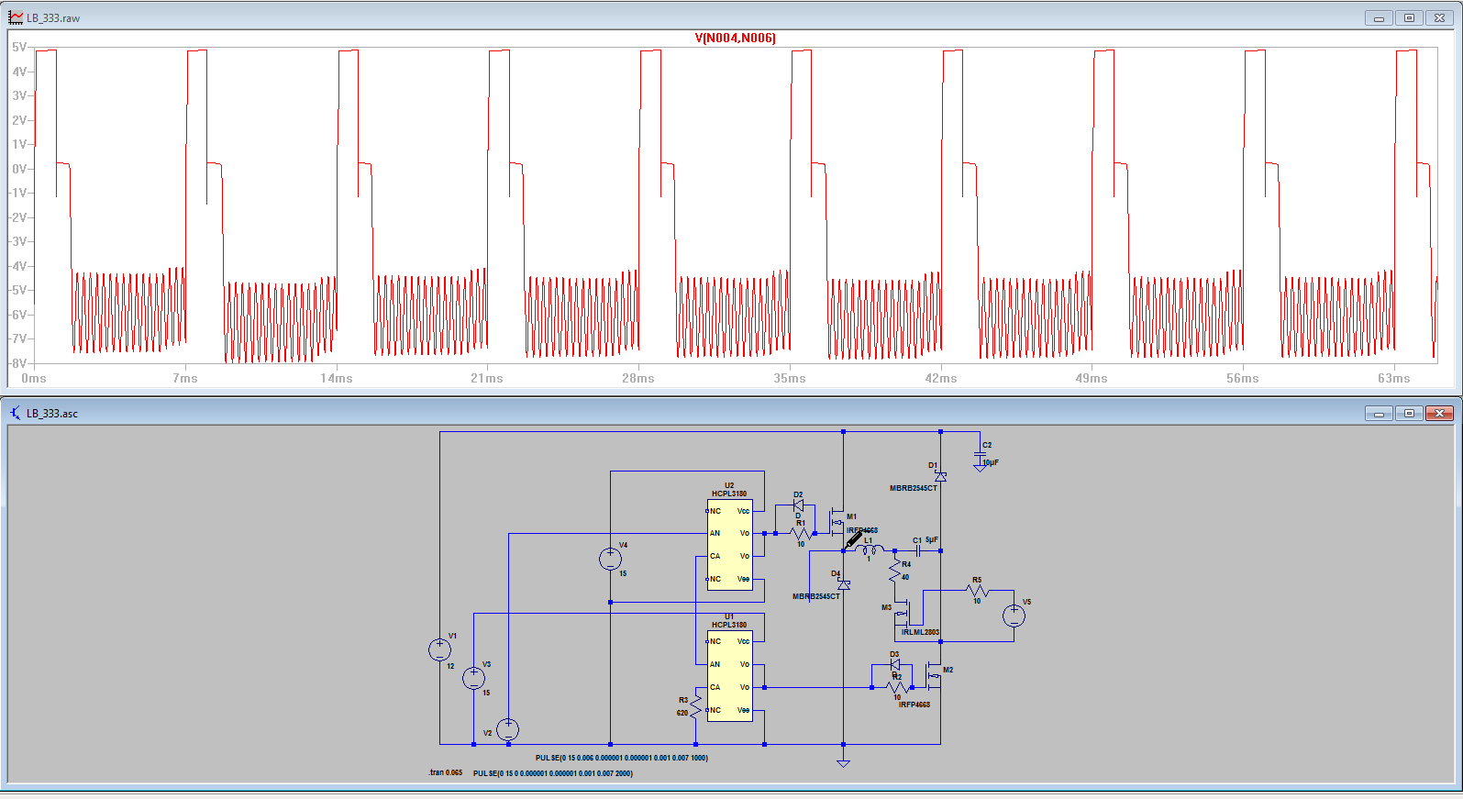Click the ground symbol below the schematic

pos(843,762)
